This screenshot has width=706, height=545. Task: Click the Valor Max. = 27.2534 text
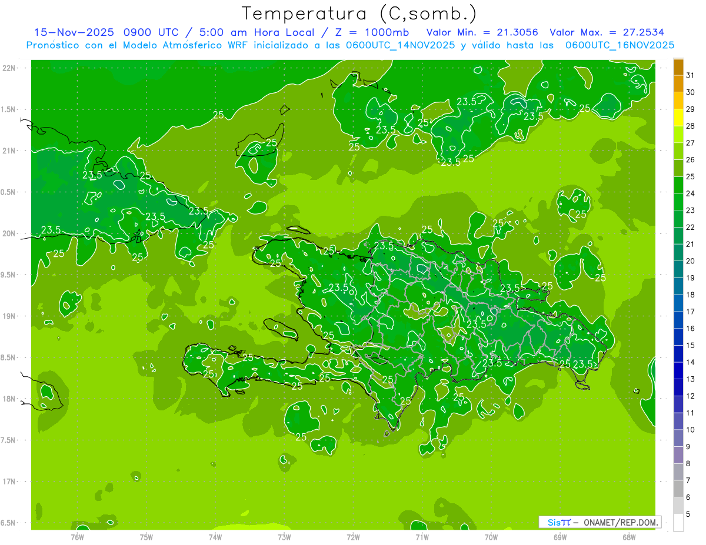pyautogui.click(x=607, y=32)
